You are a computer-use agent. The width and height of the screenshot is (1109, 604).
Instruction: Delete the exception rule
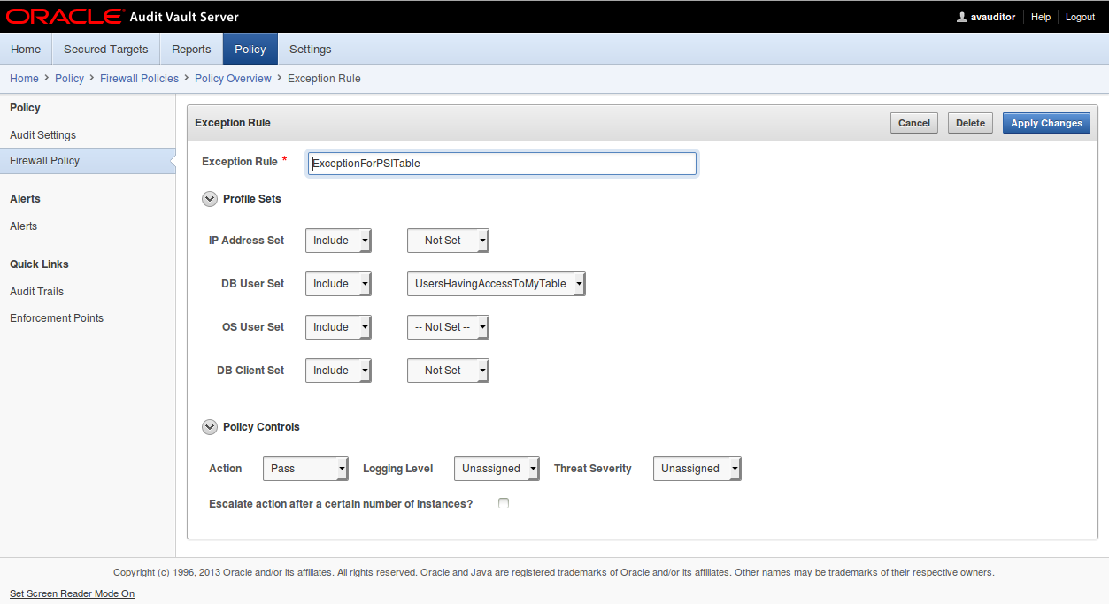(970, 123)
